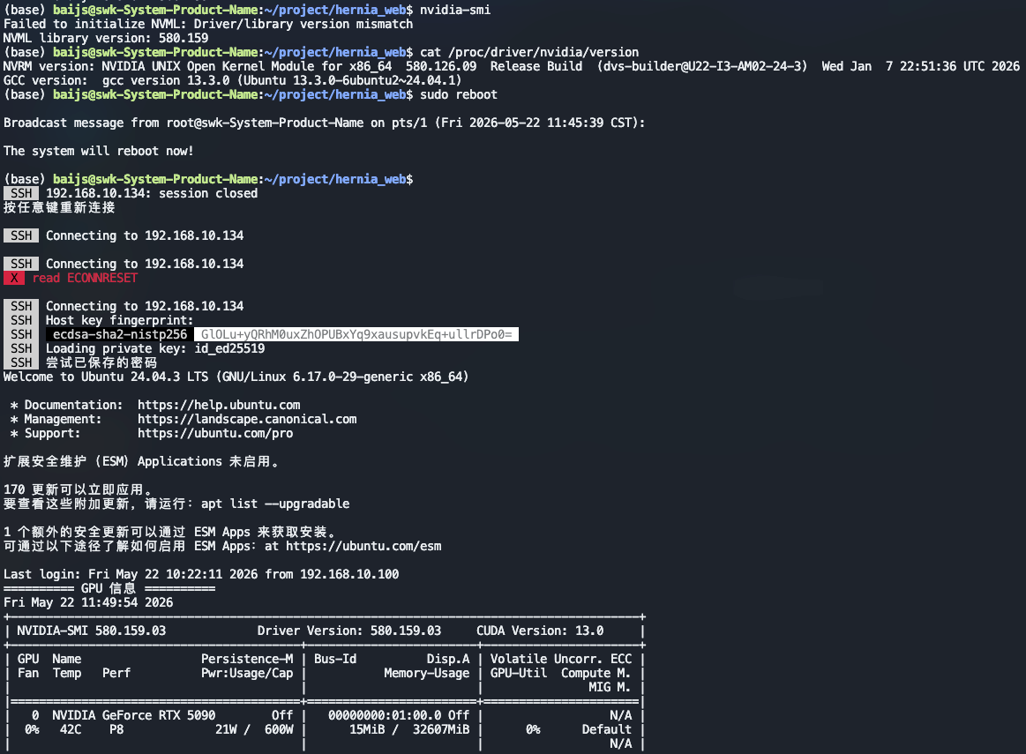
Task: Open the https://landscape.canonical.com link
Action: pyautogui.click(x=247, y=419)
